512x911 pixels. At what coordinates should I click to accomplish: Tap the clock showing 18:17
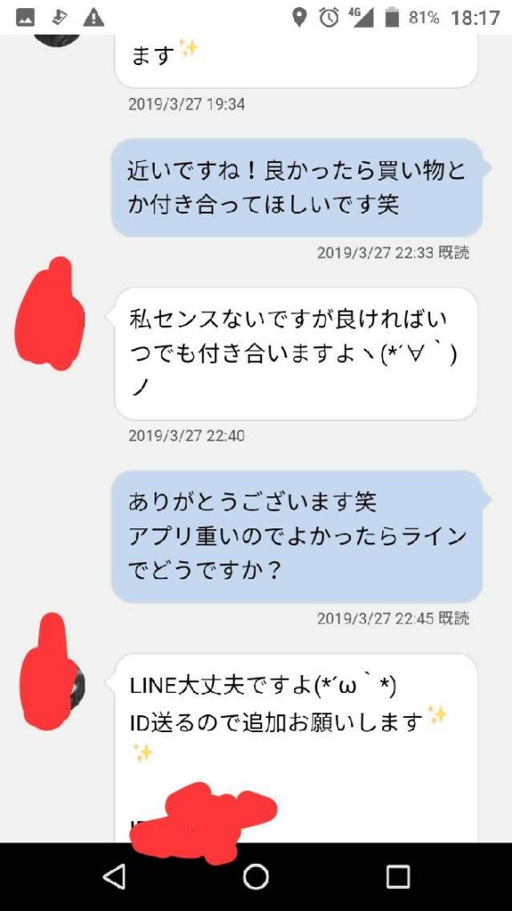pos(476,18)
